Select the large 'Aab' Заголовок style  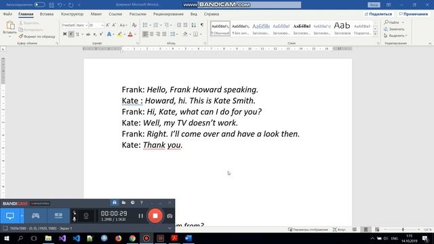tap(342, 28)
